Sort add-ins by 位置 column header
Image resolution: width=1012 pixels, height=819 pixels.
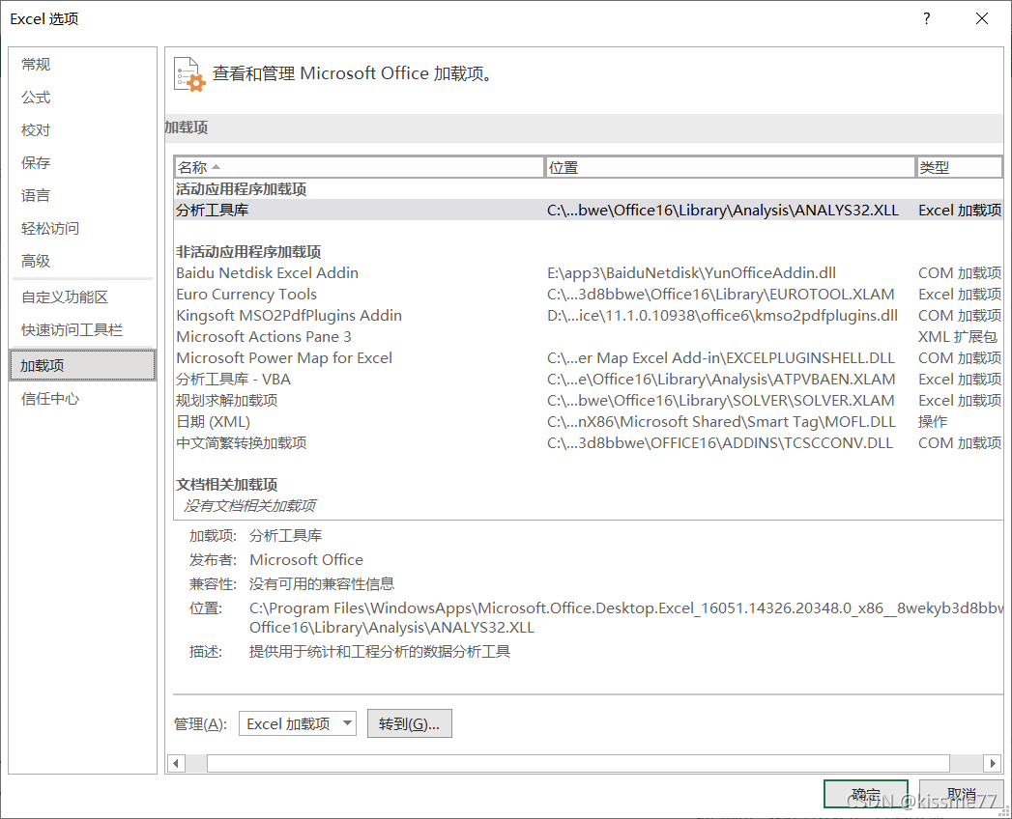[x=731, y=167]
